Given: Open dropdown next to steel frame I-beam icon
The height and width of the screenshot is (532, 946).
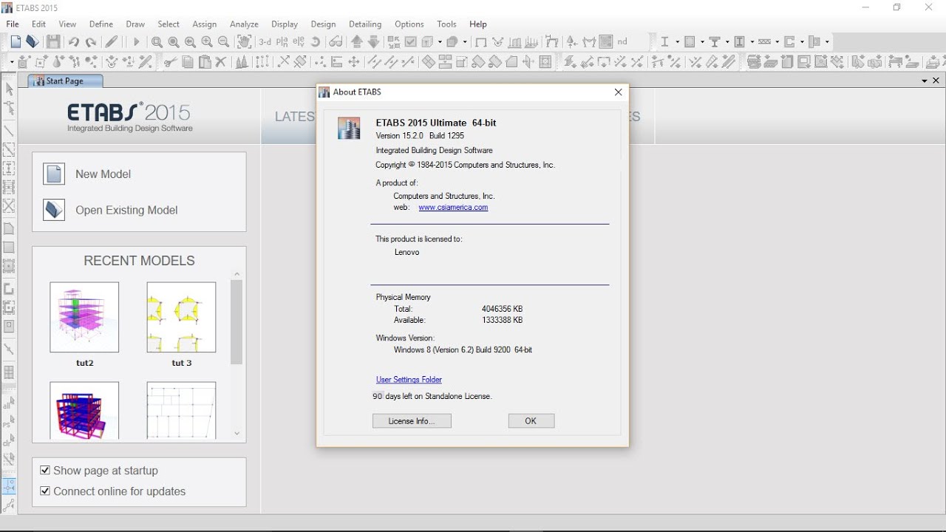Looking at the screenshot, I should (x=678, y=42).
